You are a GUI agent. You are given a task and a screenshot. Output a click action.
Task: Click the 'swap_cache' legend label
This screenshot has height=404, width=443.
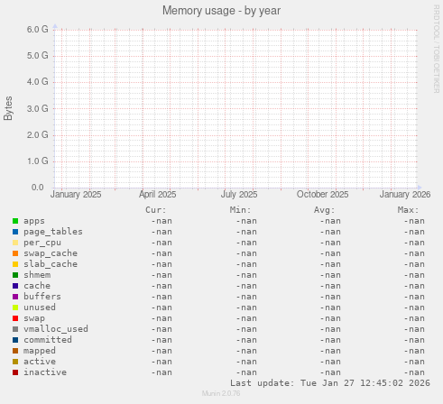[x=51, y=253]
